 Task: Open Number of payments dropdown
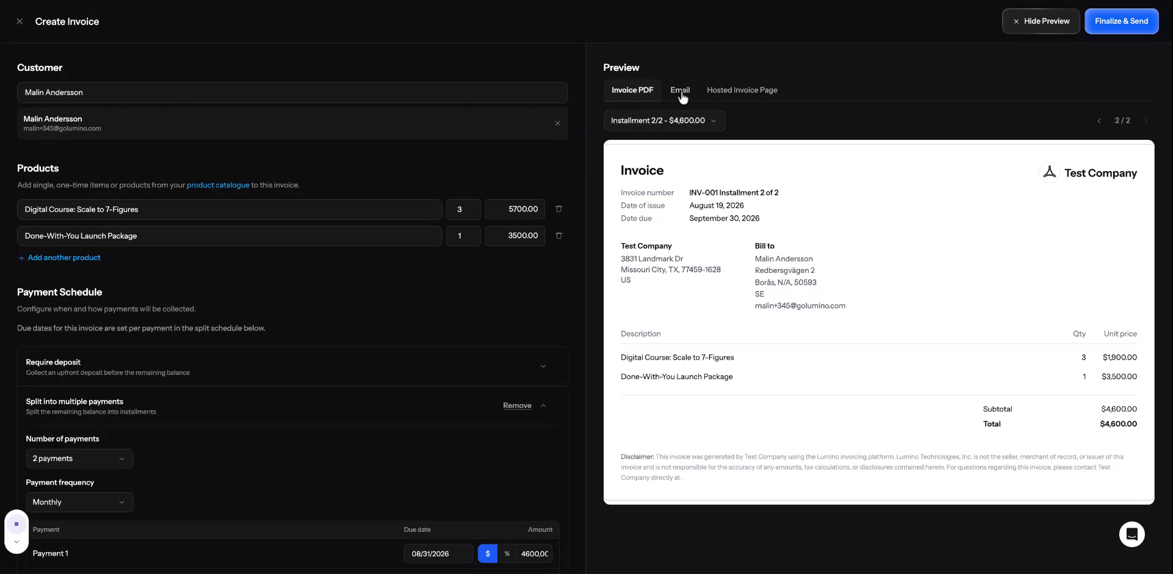79,459
